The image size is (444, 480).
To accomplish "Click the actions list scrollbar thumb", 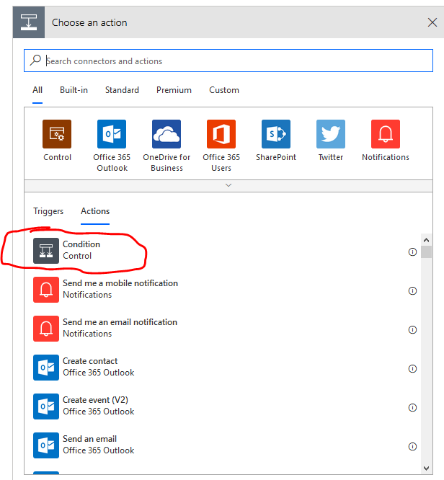I will 426,252.
